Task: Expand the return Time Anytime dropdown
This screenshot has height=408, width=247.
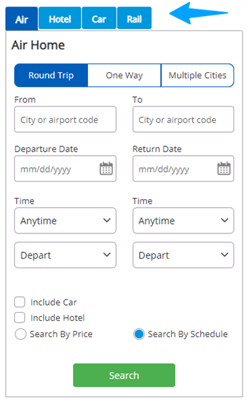Action: [183, 220]
